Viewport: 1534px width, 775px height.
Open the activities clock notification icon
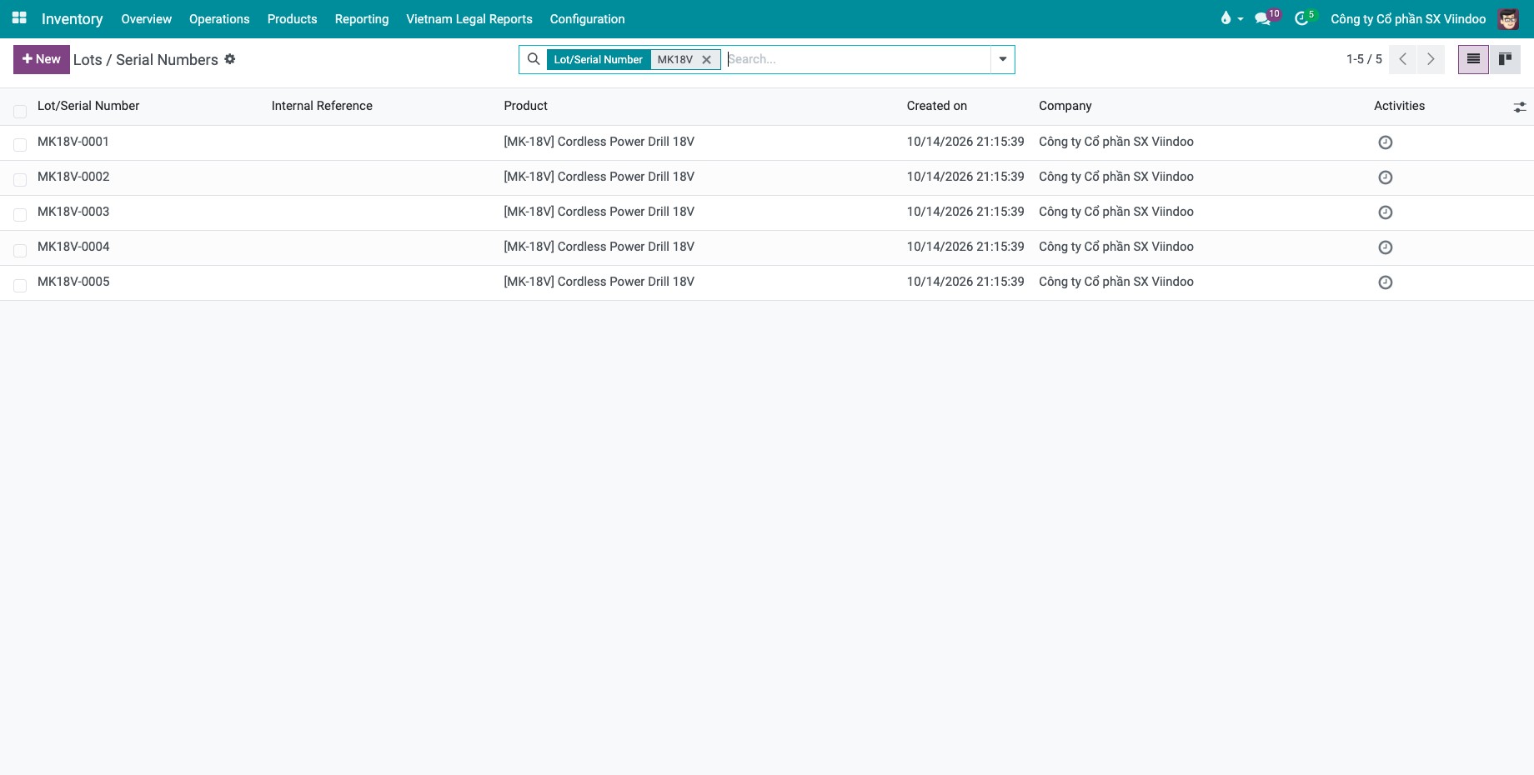point(1301,18)
